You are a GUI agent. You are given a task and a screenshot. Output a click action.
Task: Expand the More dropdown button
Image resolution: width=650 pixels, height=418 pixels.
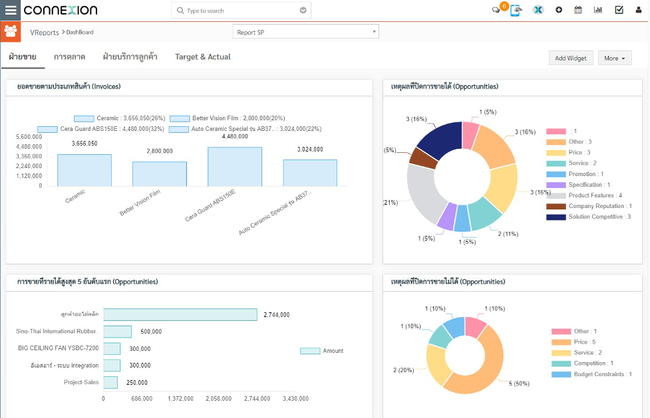click(614, 58)
